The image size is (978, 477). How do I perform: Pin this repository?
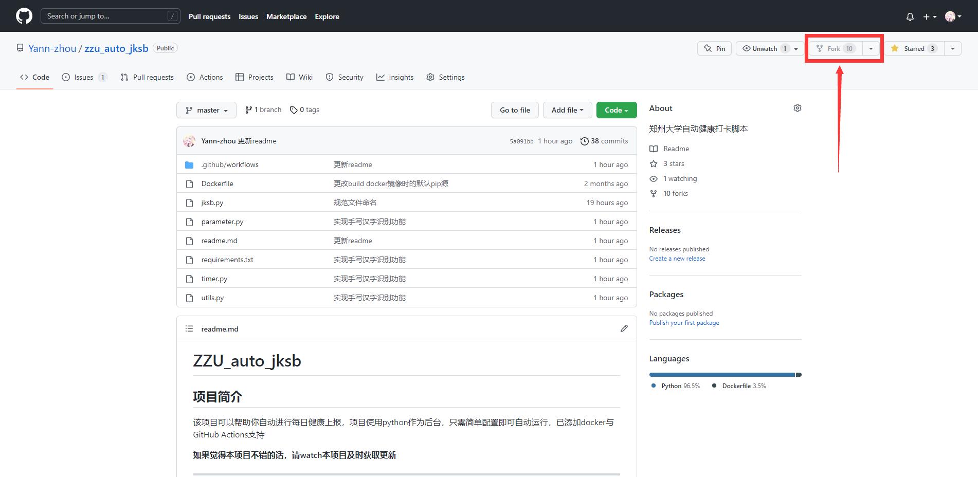coord(714,48)
